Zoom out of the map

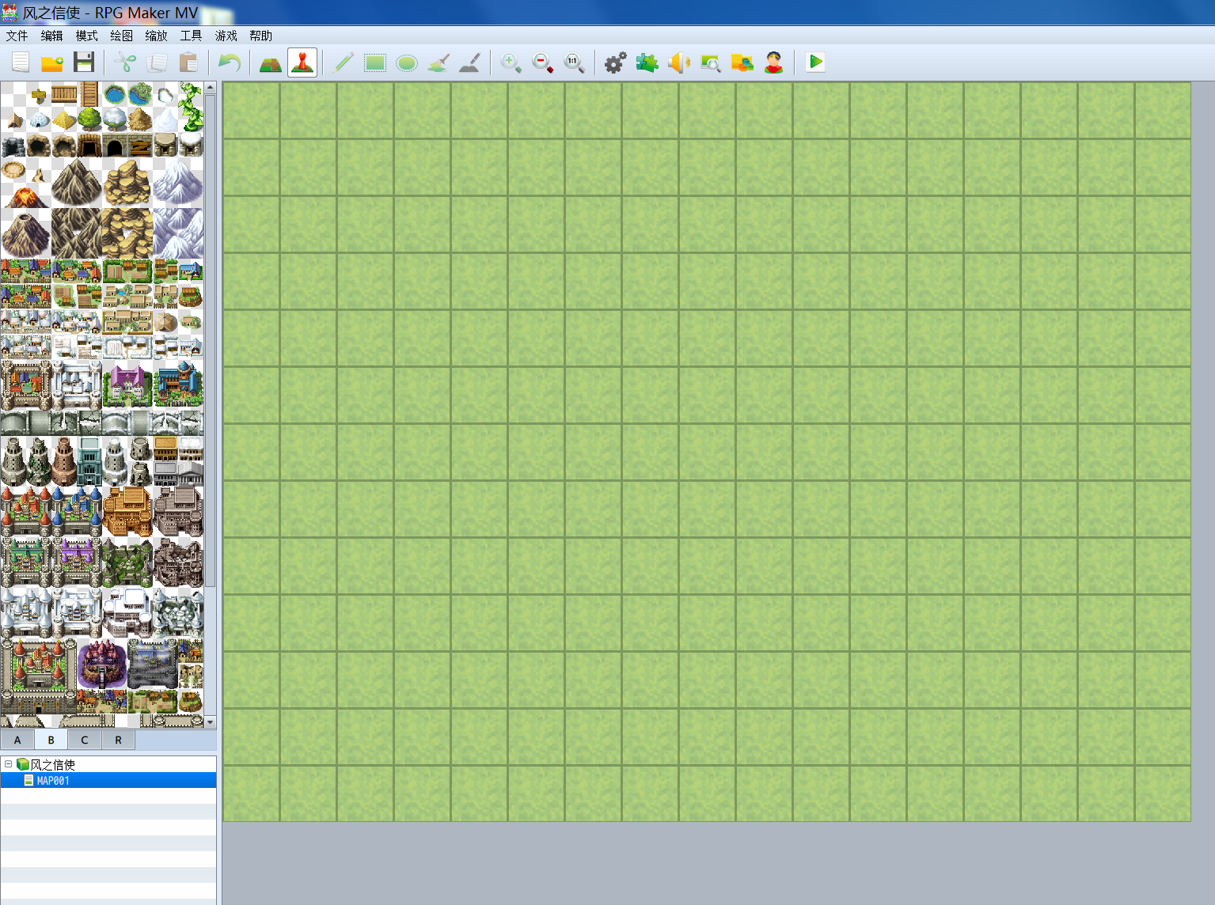click(543, 62)
